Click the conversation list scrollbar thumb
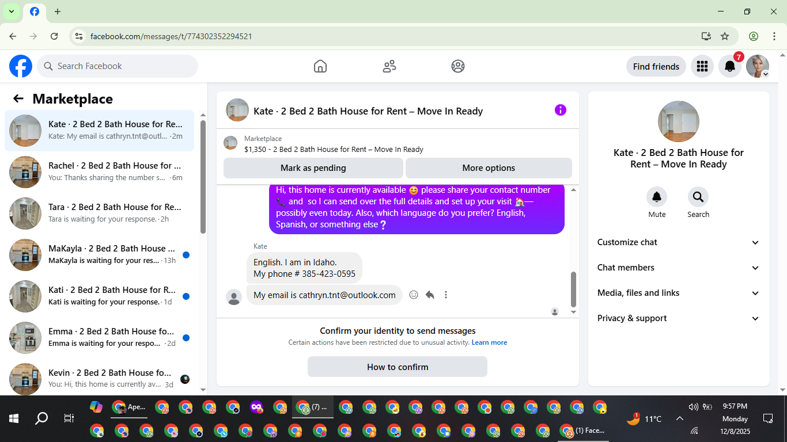 [203, 176]
